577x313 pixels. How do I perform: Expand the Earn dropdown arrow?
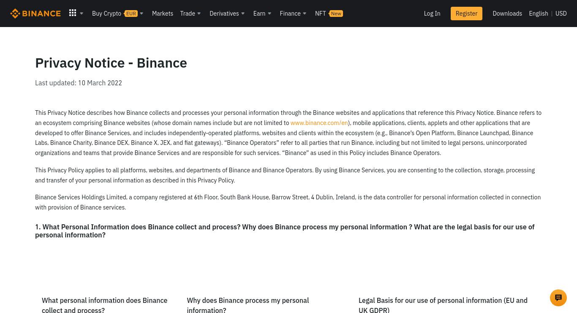(x=269, y=14)
